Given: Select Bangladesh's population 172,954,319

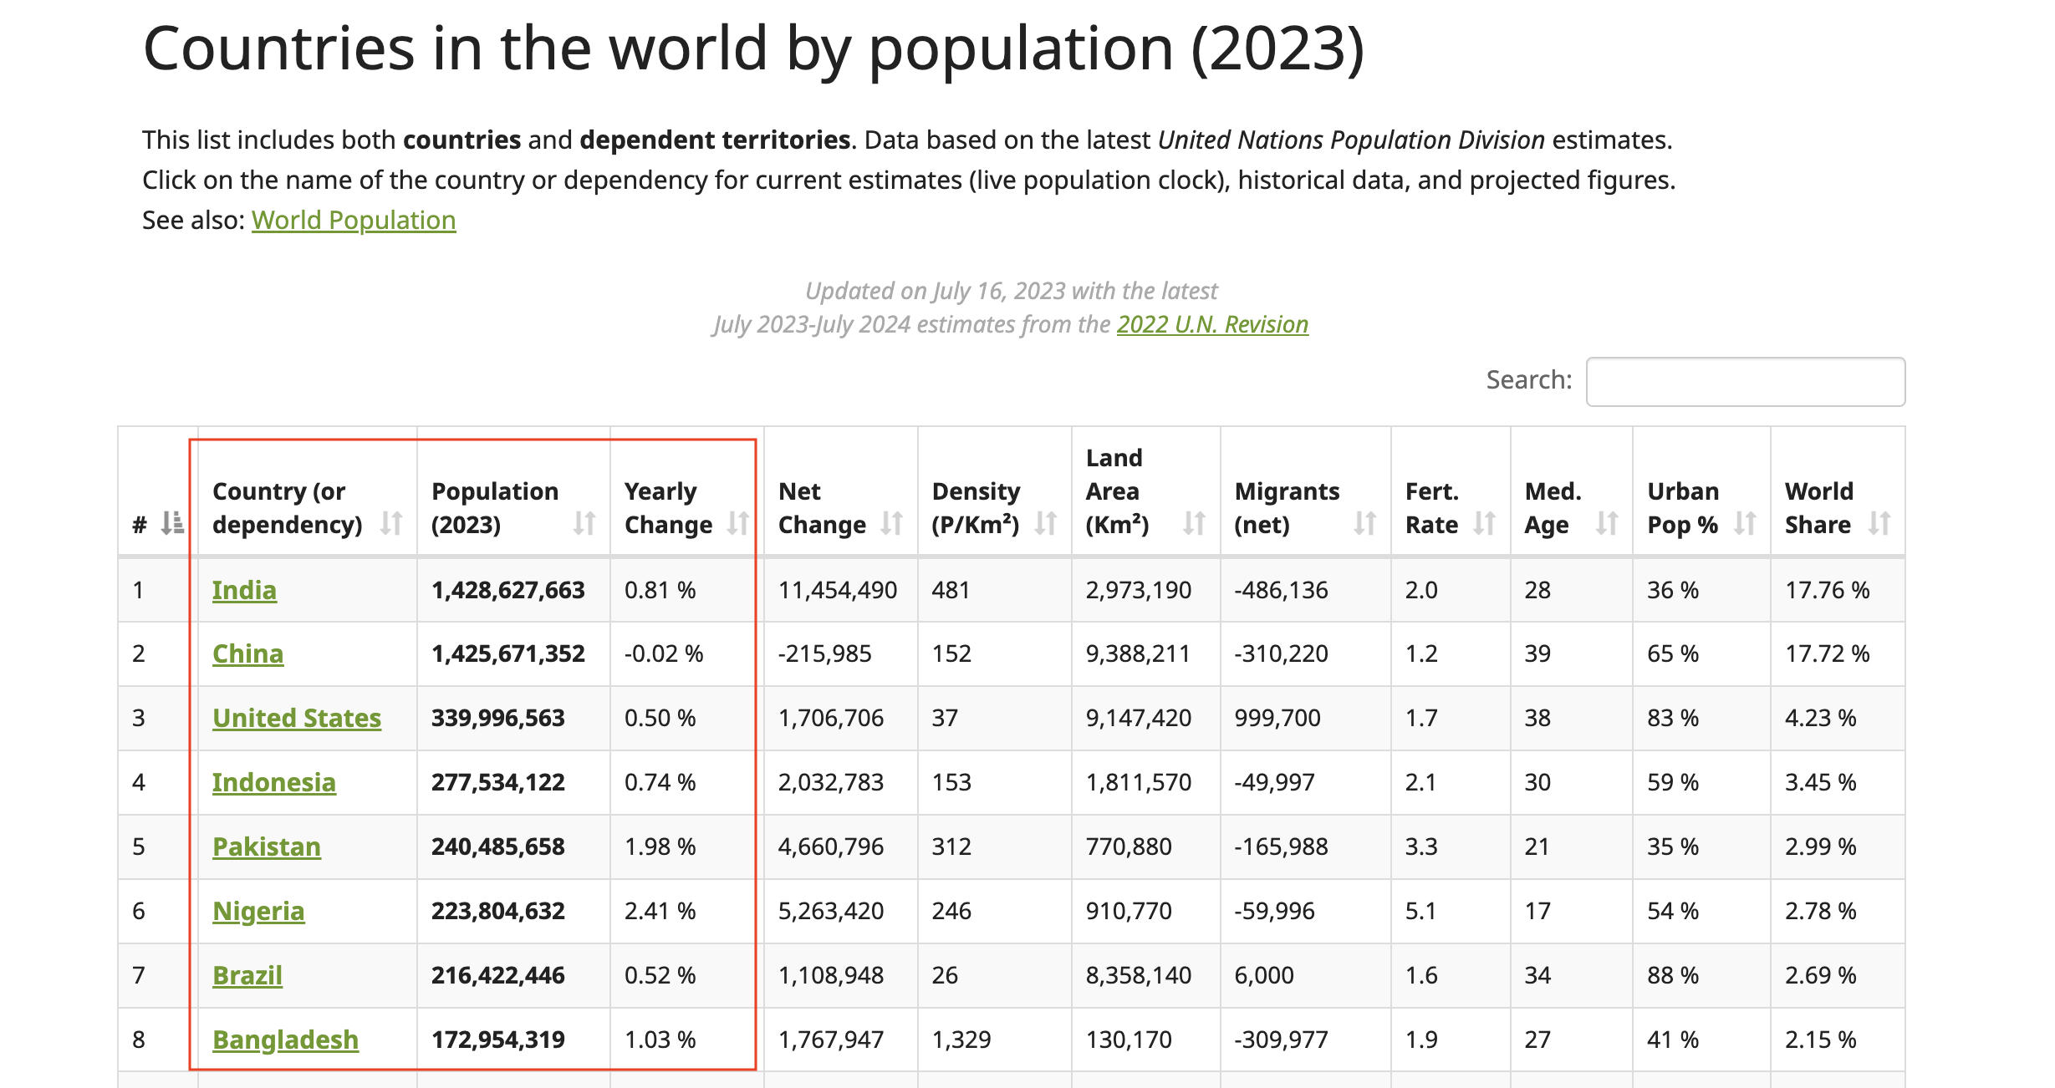Looking at the screenshot, I should click(x=498, y=1040).
